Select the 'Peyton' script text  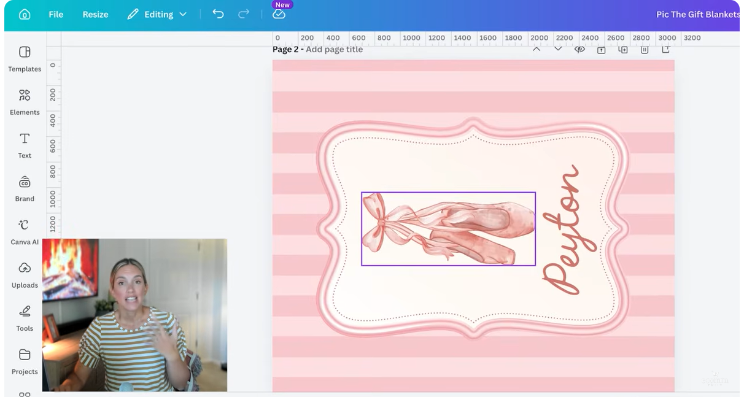[x=568, y=229]
